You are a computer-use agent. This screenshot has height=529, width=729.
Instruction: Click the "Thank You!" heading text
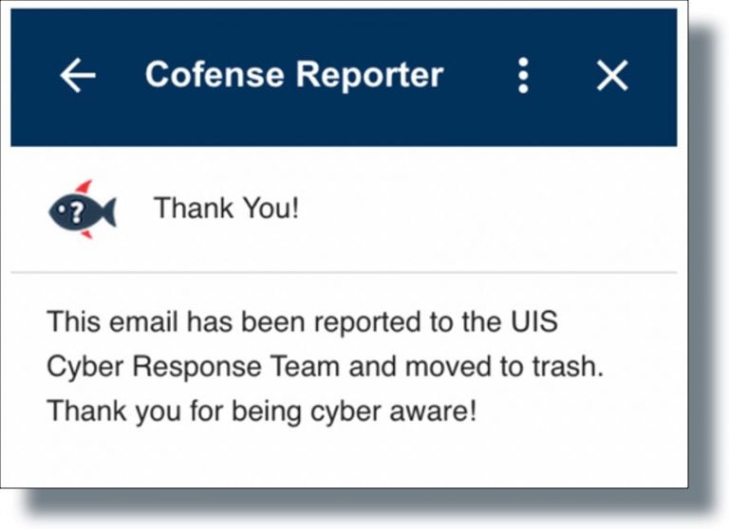coord(226,208)
